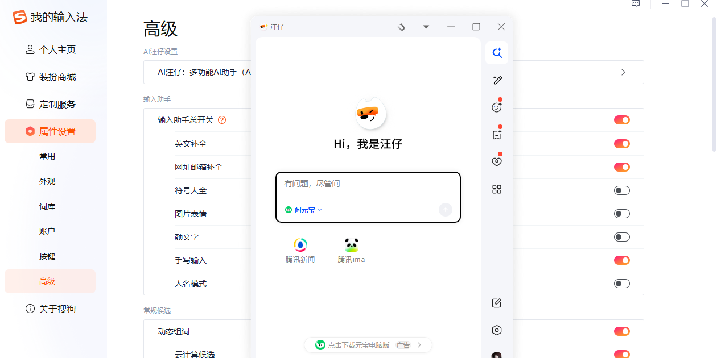Open 定制服务 in the sidebar

pos(50,104)
